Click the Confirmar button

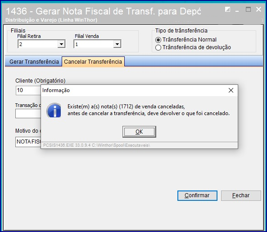pyautogui.click(x=197, y=195)
